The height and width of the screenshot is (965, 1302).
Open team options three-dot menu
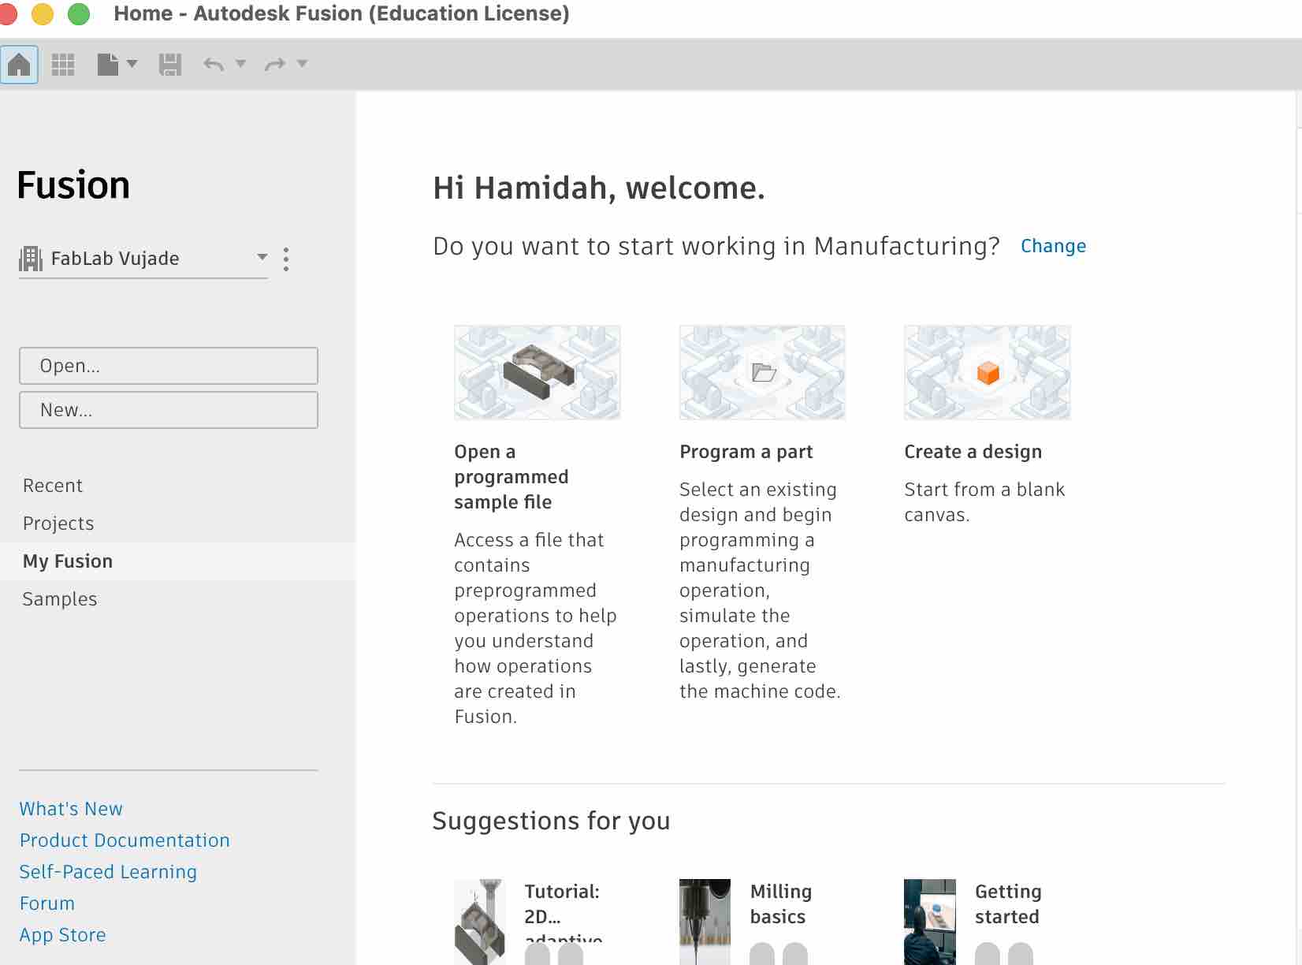coord(286,259)
